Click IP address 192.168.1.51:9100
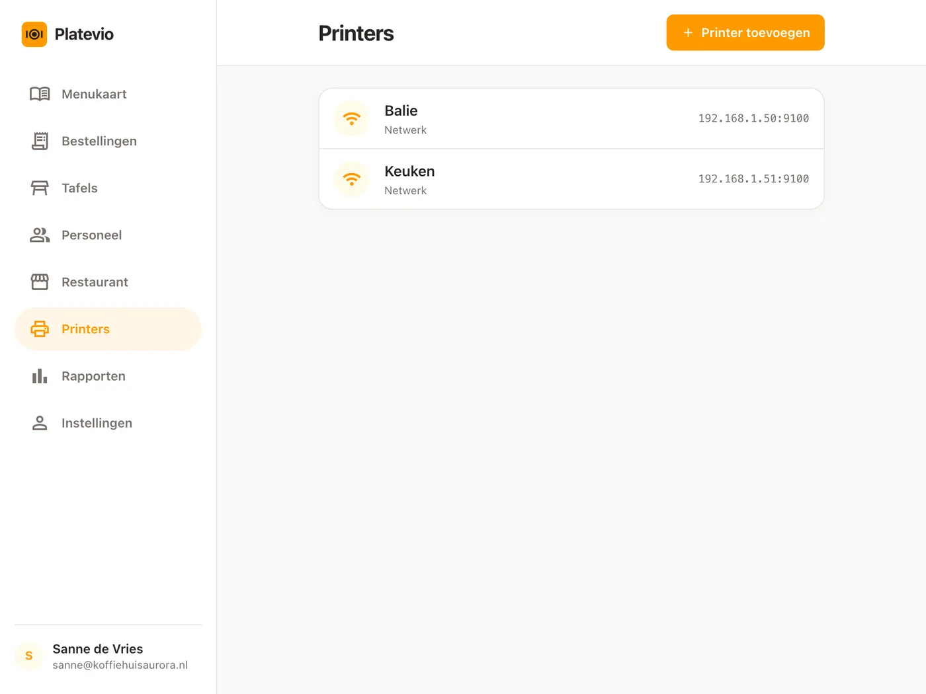This screenshot has width=926, height=694. click(x=753, y=178)
